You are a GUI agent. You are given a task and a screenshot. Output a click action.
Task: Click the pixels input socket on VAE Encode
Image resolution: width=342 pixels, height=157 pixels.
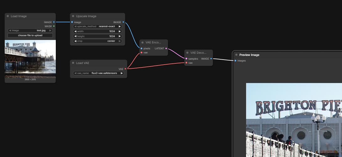tap(142, 48)
